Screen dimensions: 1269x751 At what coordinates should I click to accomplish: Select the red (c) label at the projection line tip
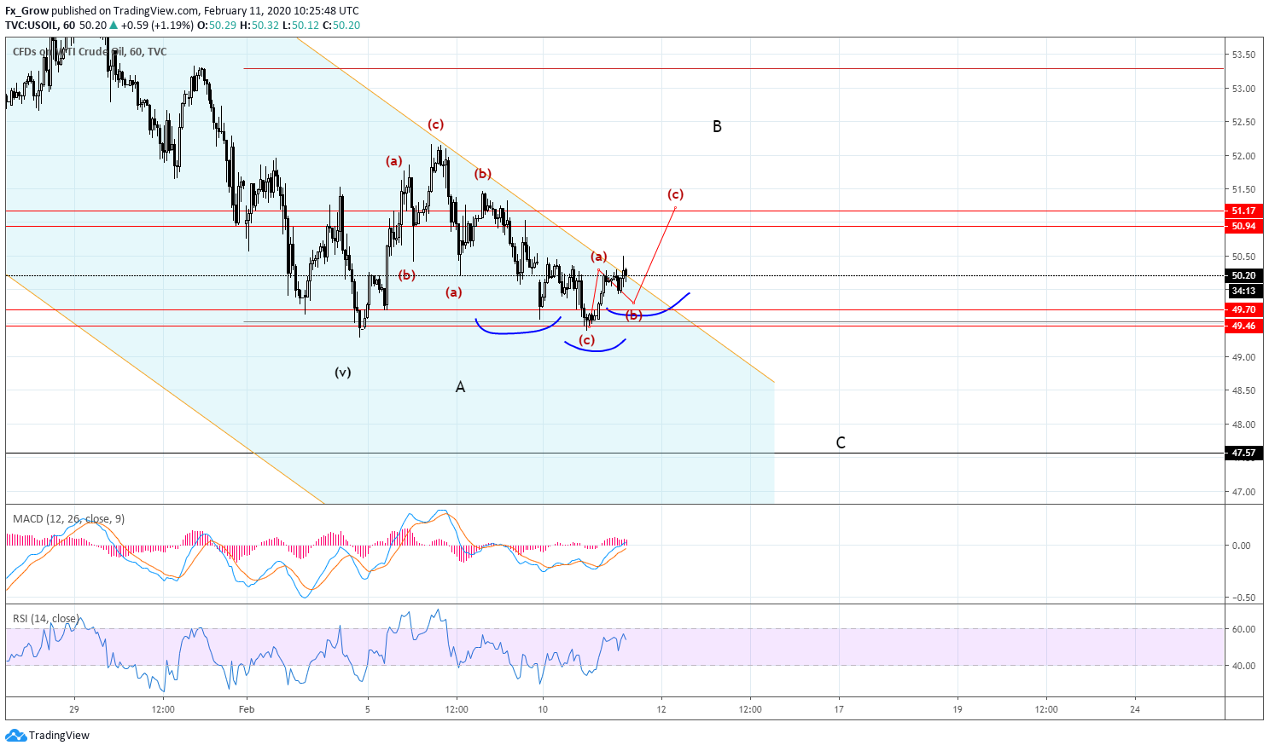point(675,194)
